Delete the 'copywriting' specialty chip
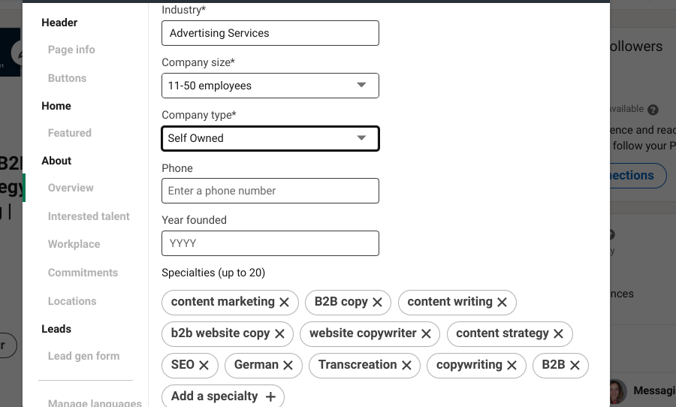This screenshot has width=676, height=407. [512, 365]
